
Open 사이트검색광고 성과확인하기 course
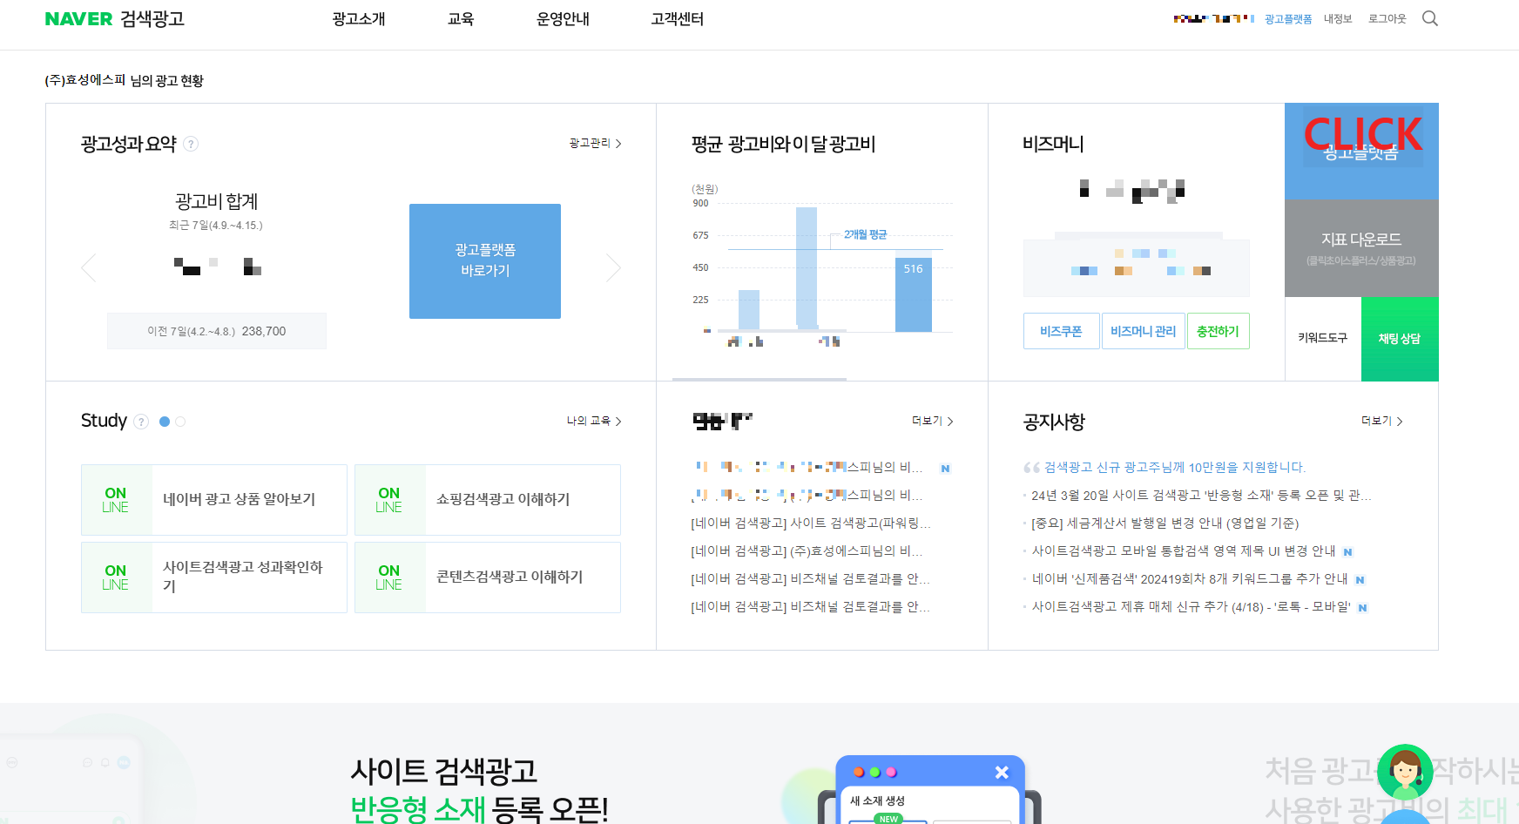214,577
